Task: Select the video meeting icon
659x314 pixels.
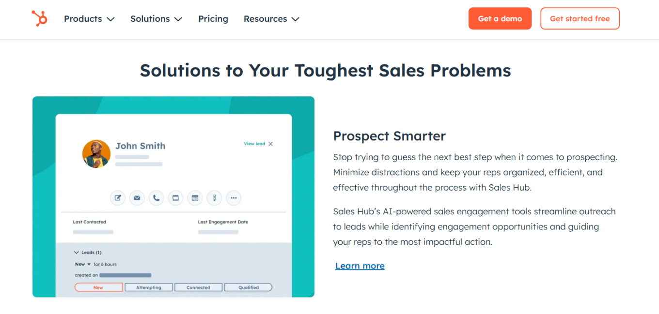Action: (175, 198)
